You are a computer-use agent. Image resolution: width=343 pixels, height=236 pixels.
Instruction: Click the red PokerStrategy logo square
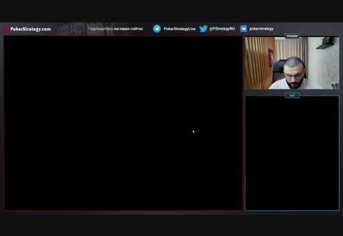pos(6,29)
